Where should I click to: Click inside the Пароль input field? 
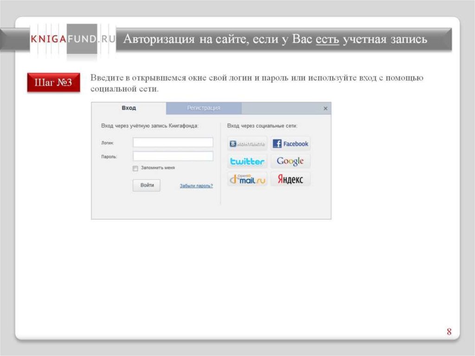[x=173, y=156]
